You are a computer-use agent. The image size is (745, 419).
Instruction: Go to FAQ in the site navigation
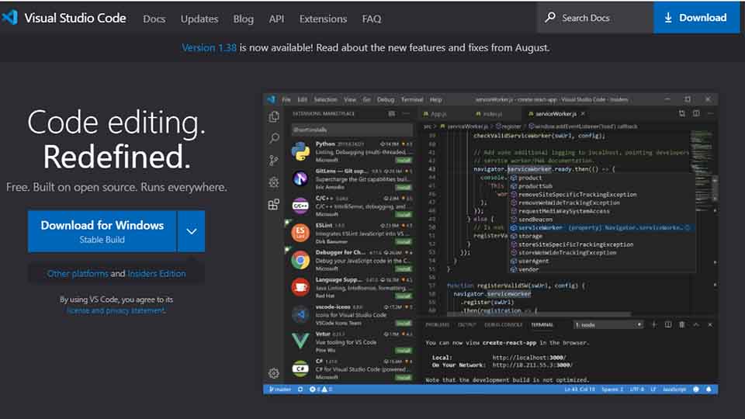pos(372,19)
